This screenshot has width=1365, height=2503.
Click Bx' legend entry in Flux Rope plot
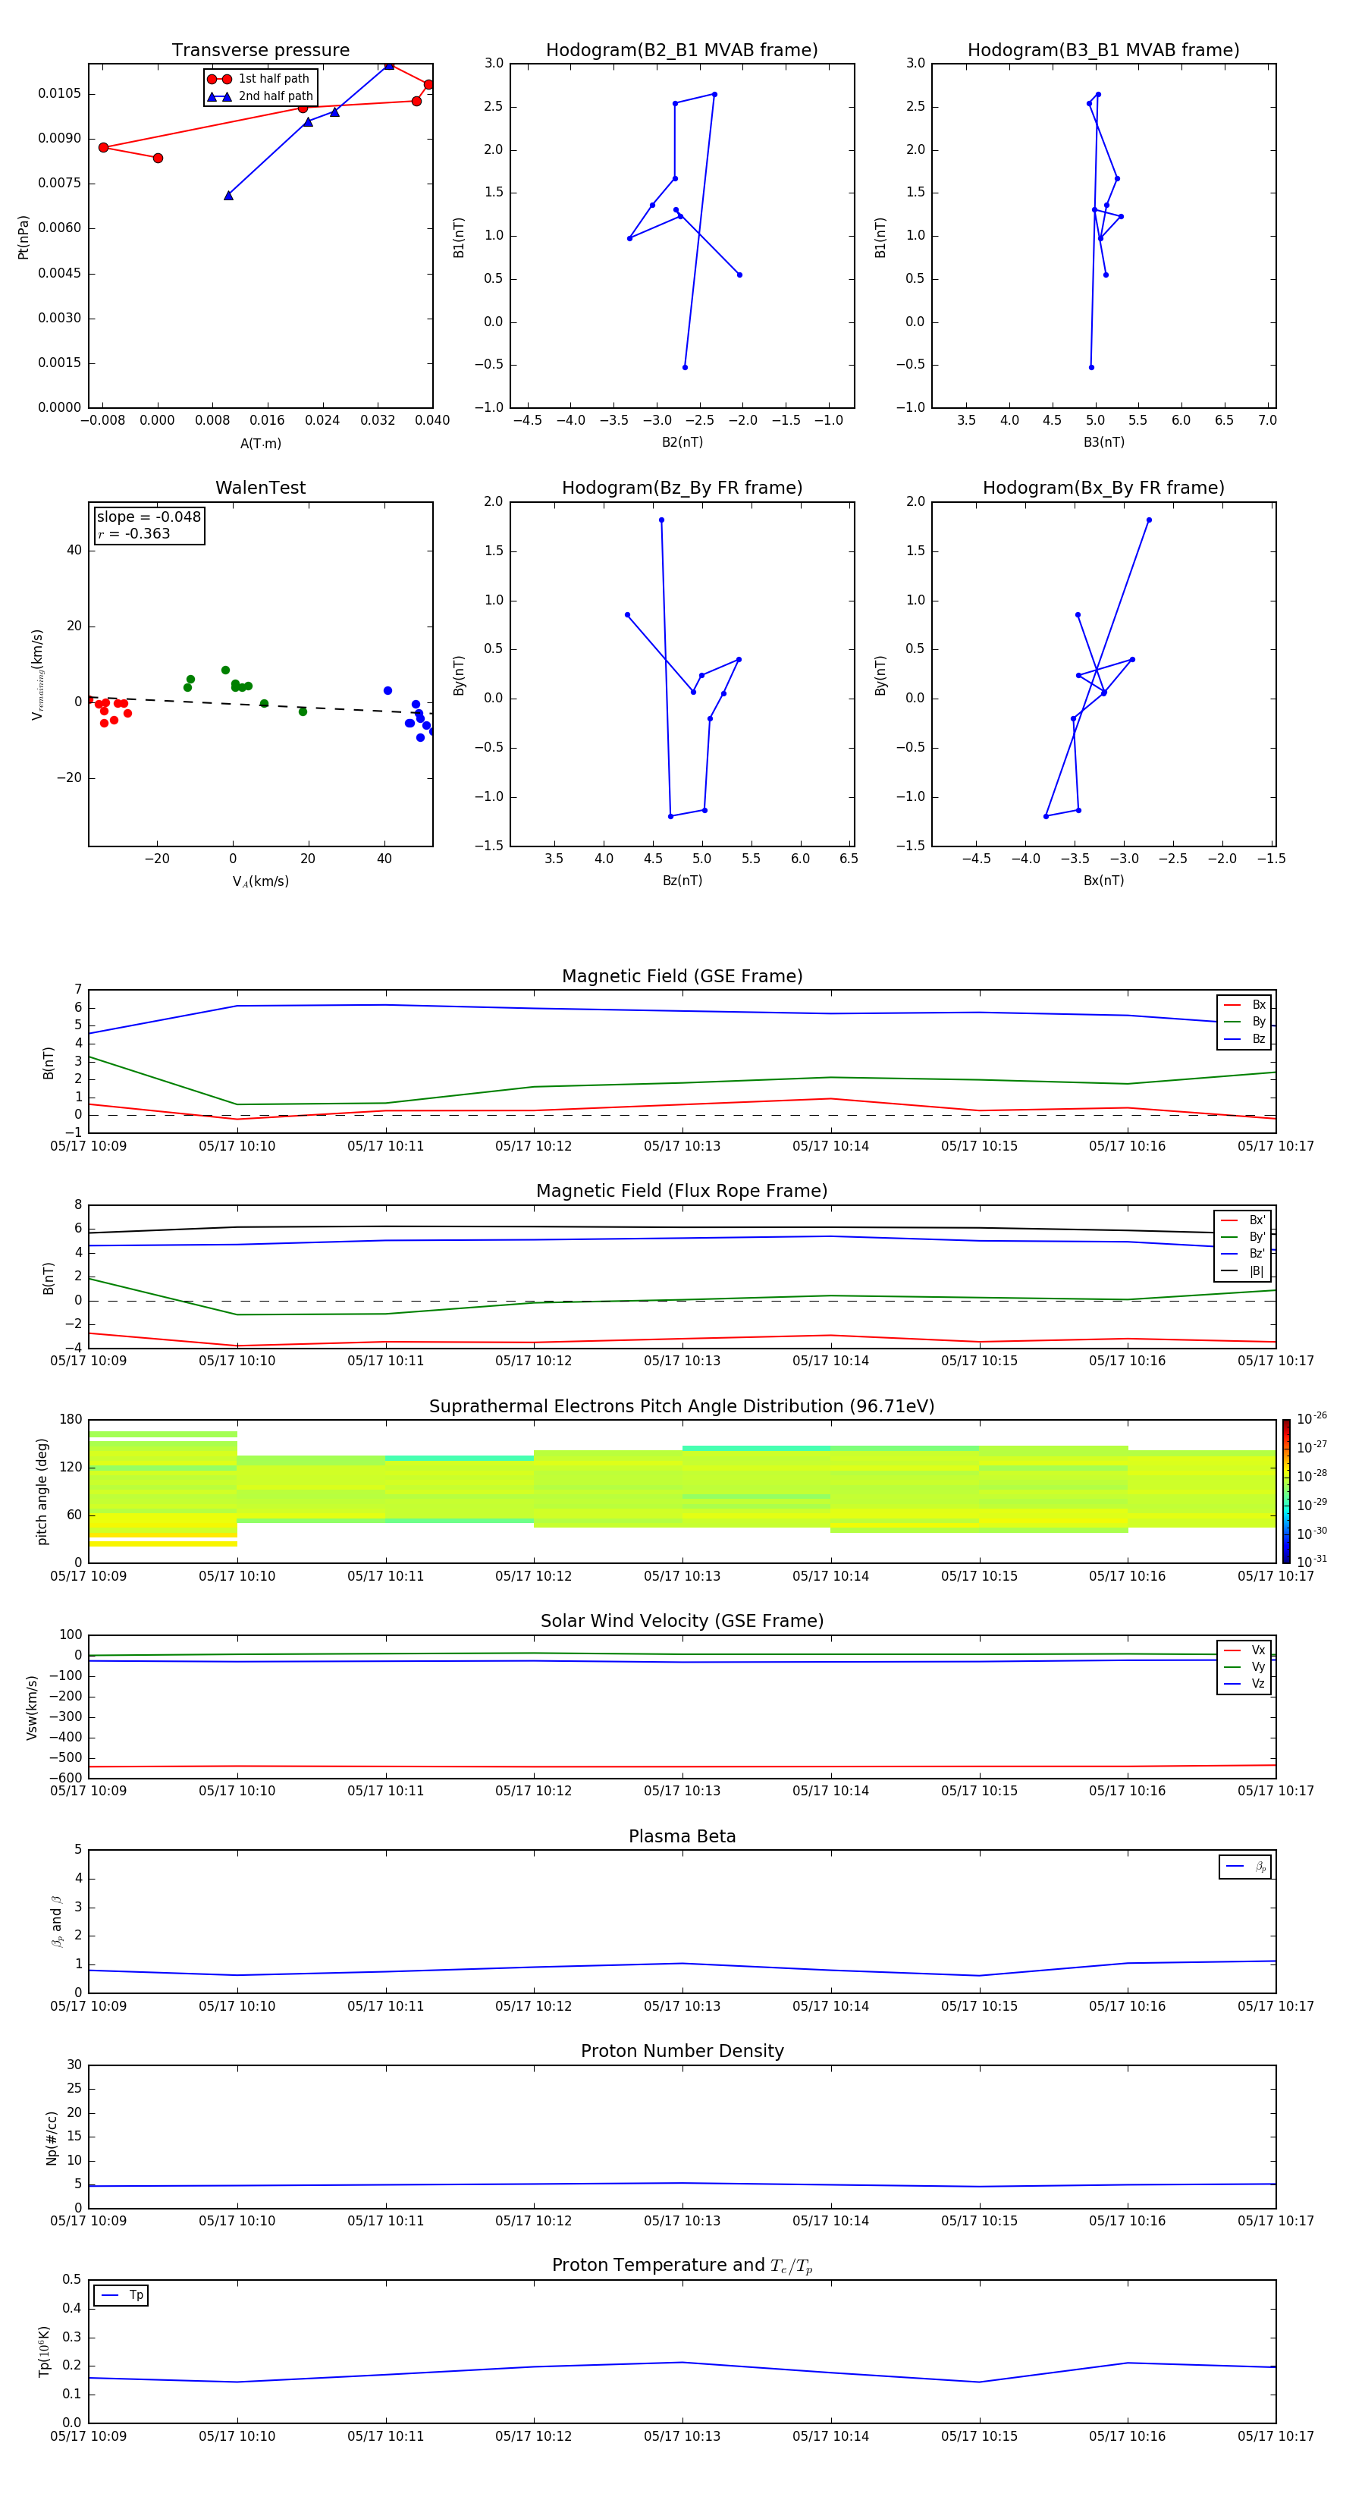click(x=1243, y=1220)
